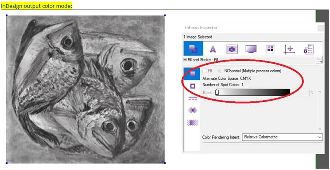Screen dimensions: 330x170
Task: Collapse the Fill and Stroke - Fill section
Action: (x=185, y=60)
